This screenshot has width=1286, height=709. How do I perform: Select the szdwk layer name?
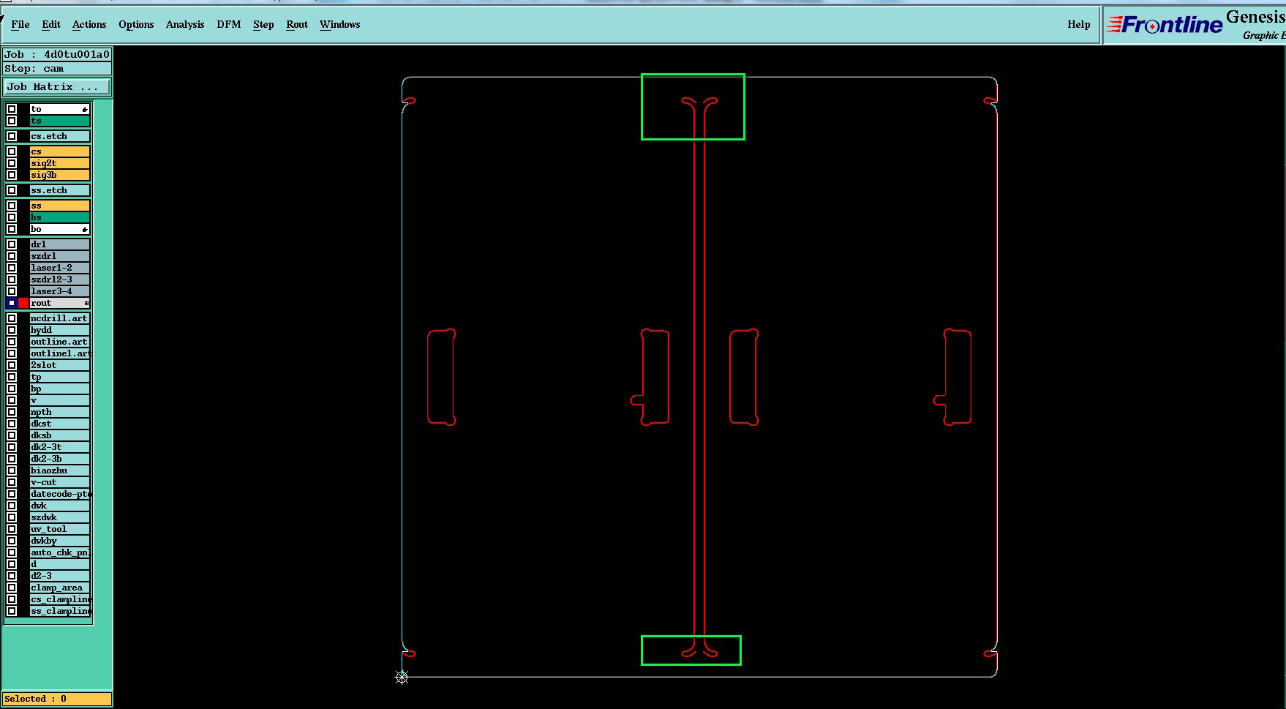tap(60, 517)
